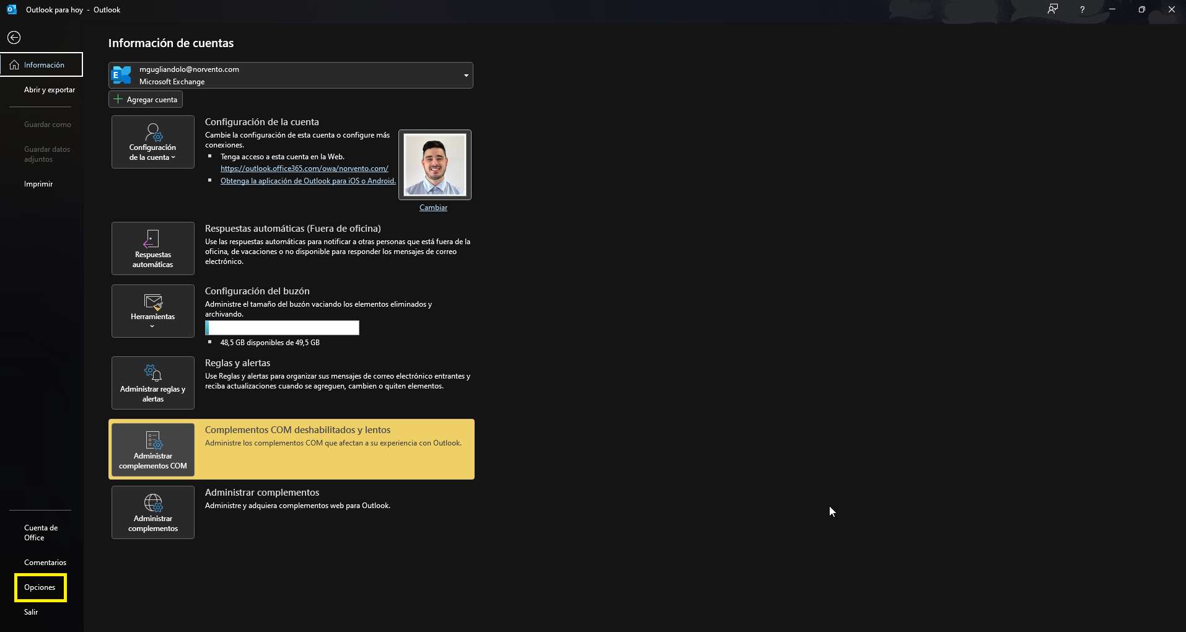The width and height of the screenshot is (1186, 632).
Task: Click Salir to exit Outlook
Action: [x=31, y=612]
